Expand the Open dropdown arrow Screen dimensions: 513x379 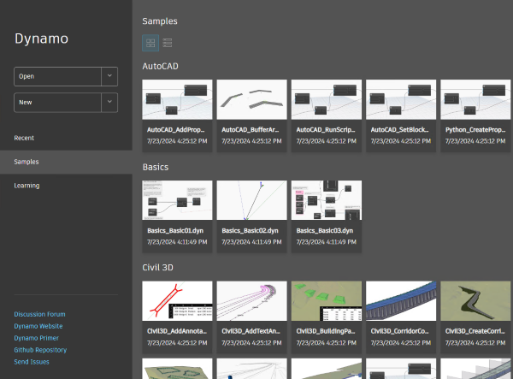pos(109,77)
